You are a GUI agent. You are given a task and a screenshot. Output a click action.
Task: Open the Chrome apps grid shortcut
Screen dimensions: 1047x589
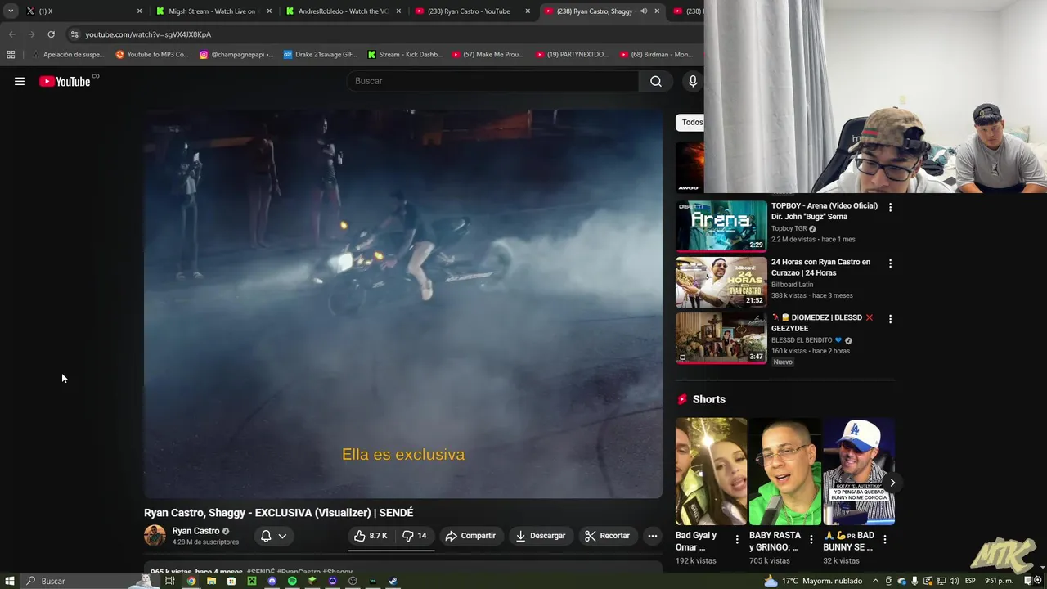[11, 55]
